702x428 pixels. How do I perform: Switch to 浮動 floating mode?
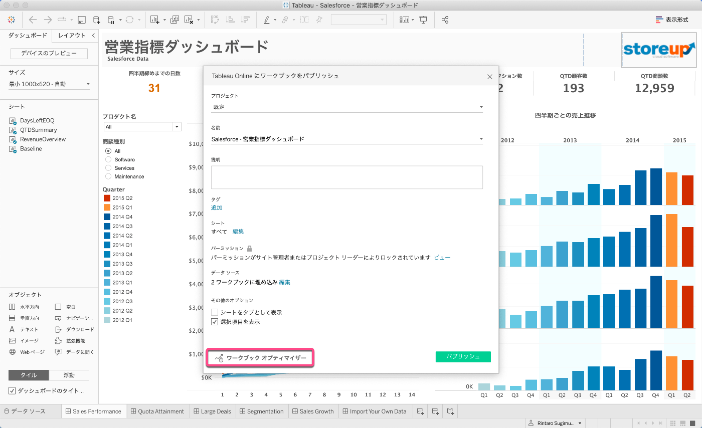(x=69, y=375)
